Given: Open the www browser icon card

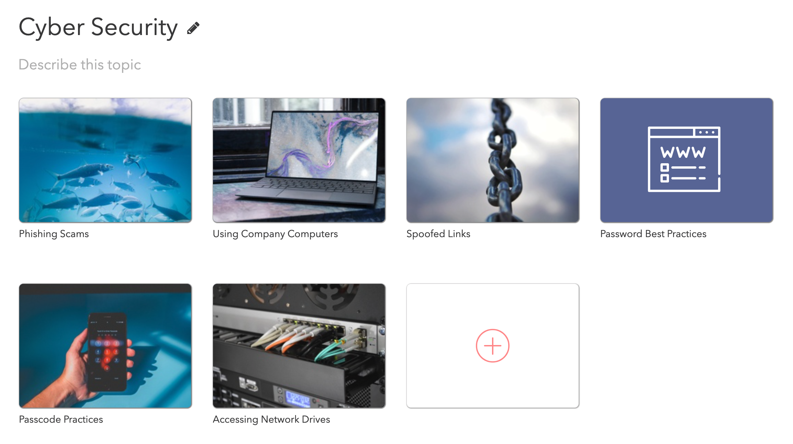Looking at the screenshot, I should pyautogui.click(x=684, y=159).
